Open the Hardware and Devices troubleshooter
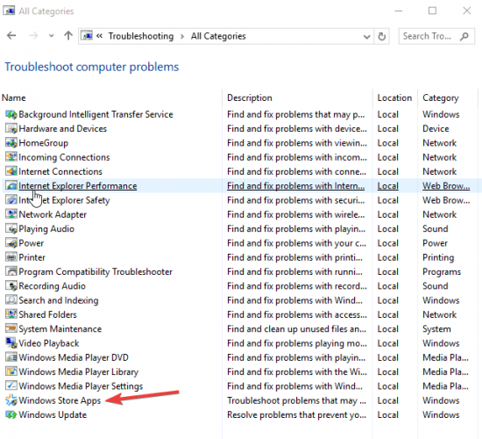Image resolution: width=482 pixels, height=439 pixels. pyautogui.click(x=63, y=128)
